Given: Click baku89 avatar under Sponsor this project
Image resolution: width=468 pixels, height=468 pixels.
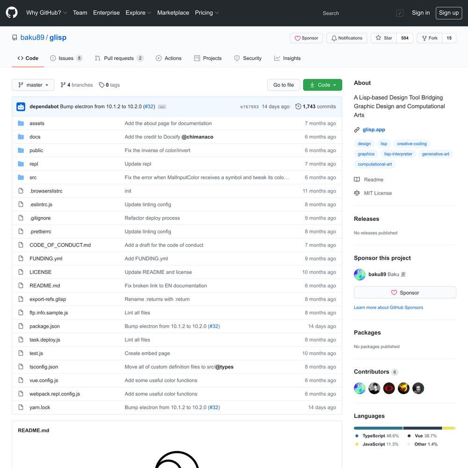Looking at the screenshot, I should click(359, 275).
